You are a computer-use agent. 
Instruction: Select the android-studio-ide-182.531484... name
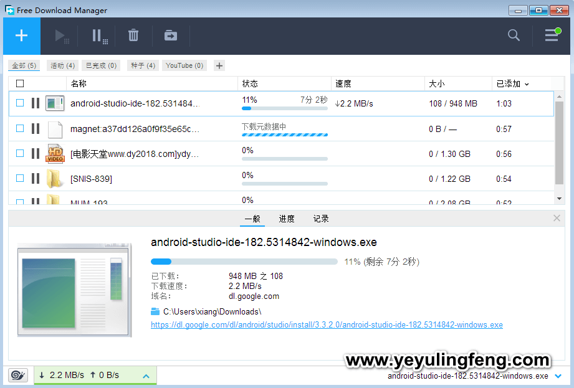pos(135,103)
